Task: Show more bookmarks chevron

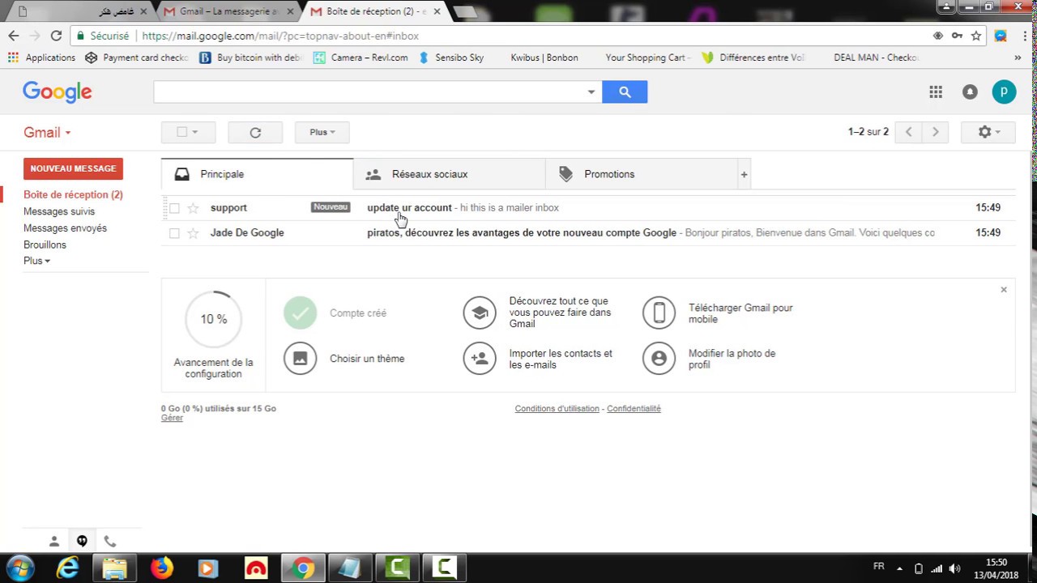Action: [x=1018, y=57]
